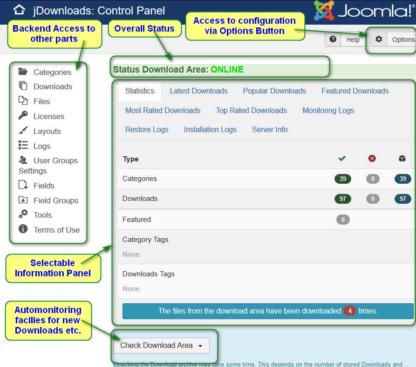Image resolution: width=416 pixels, height=367 pixels.
Task: Click the 'Featured' row label
Action: point(136,220)
